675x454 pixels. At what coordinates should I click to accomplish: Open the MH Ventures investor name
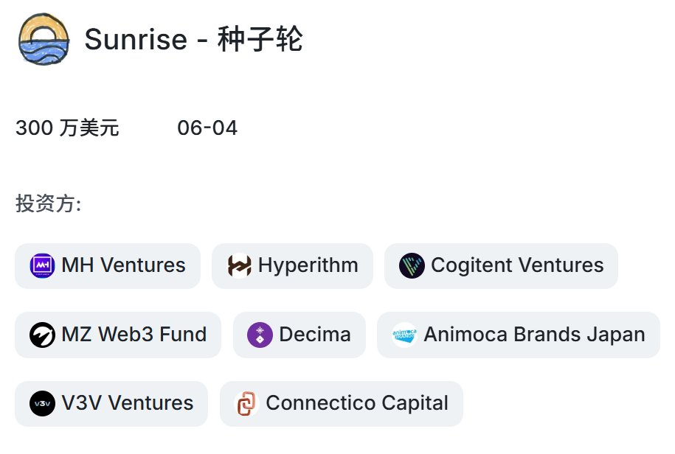[123, 265]
